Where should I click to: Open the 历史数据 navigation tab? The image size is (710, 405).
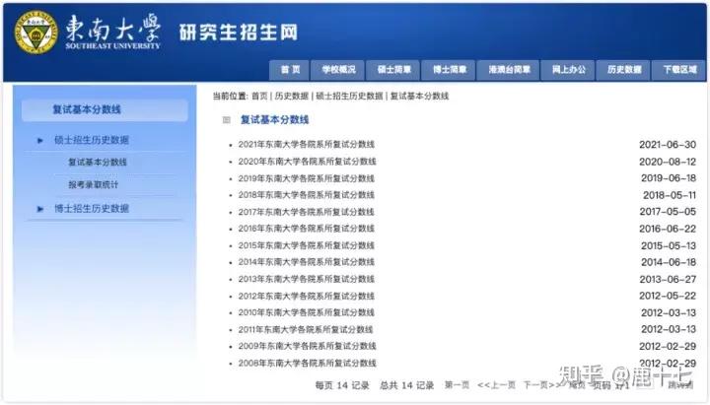pos(623,70)
